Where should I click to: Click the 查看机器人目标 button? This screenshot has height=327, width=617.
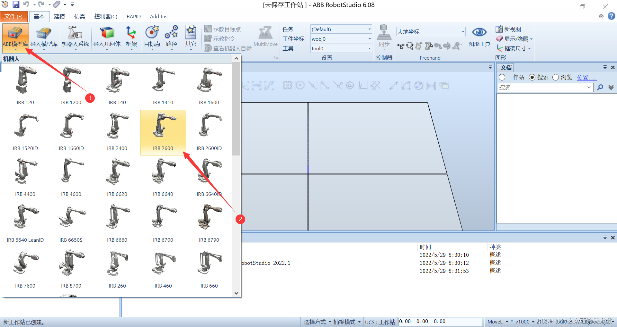(x=228, y=48)
